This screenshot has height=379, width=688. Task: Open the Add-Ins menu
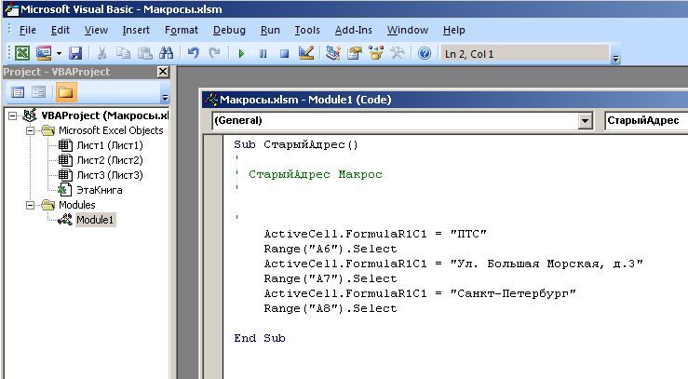pos(353,30)
